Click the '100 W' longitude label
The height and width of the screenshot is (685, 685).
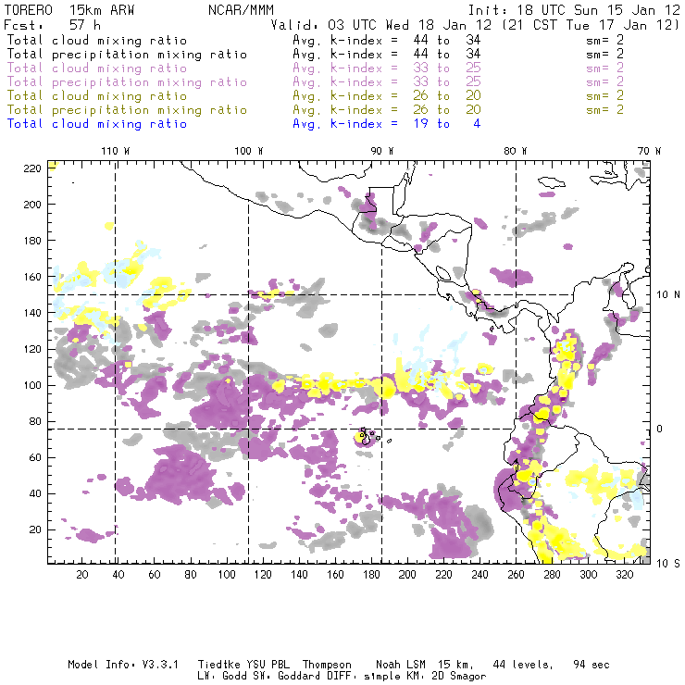[x=249, y=151]
